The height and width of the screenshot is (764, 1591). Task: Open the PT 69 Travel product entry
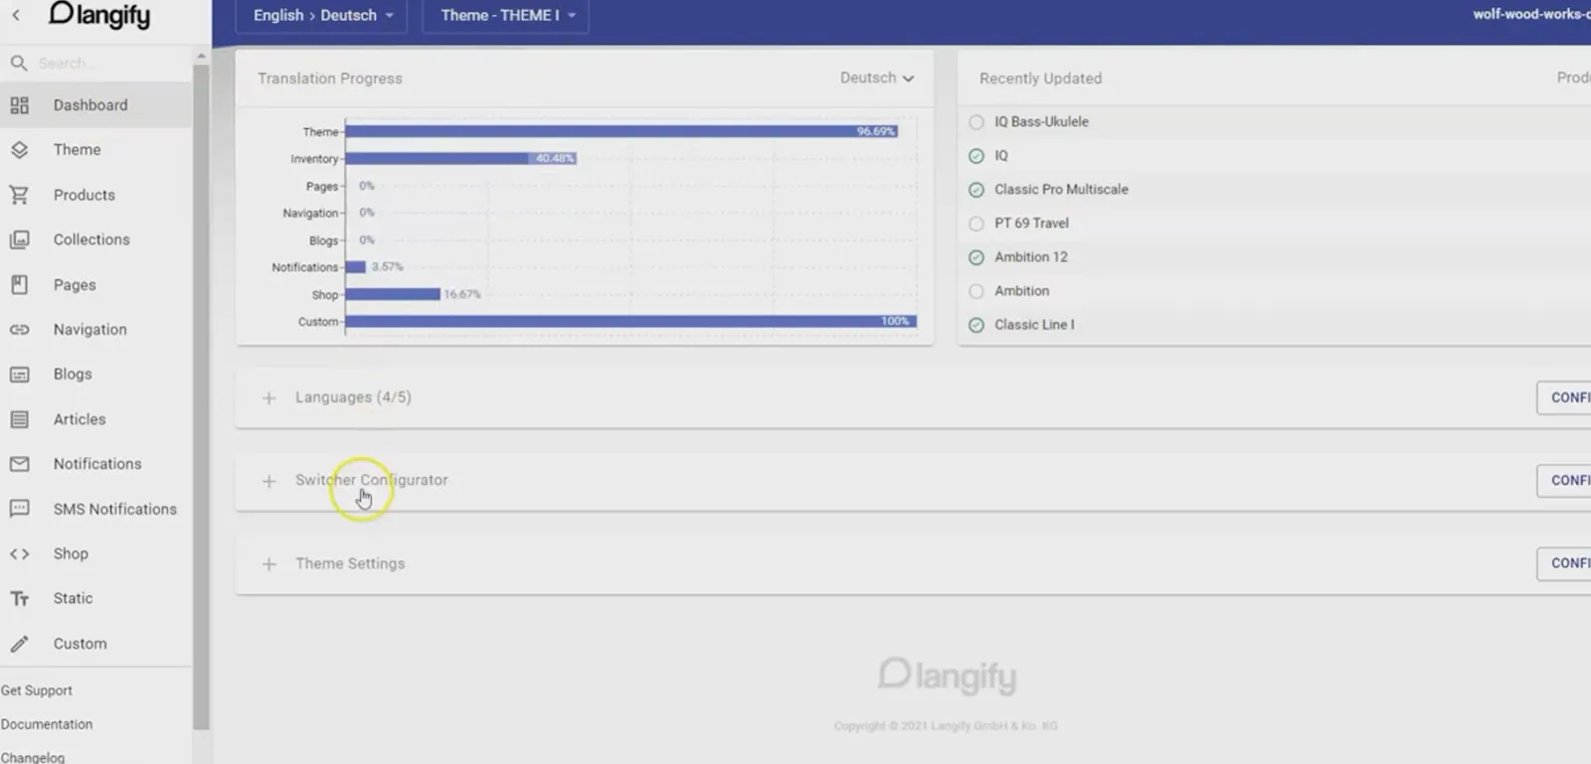tap(1031, 224)
